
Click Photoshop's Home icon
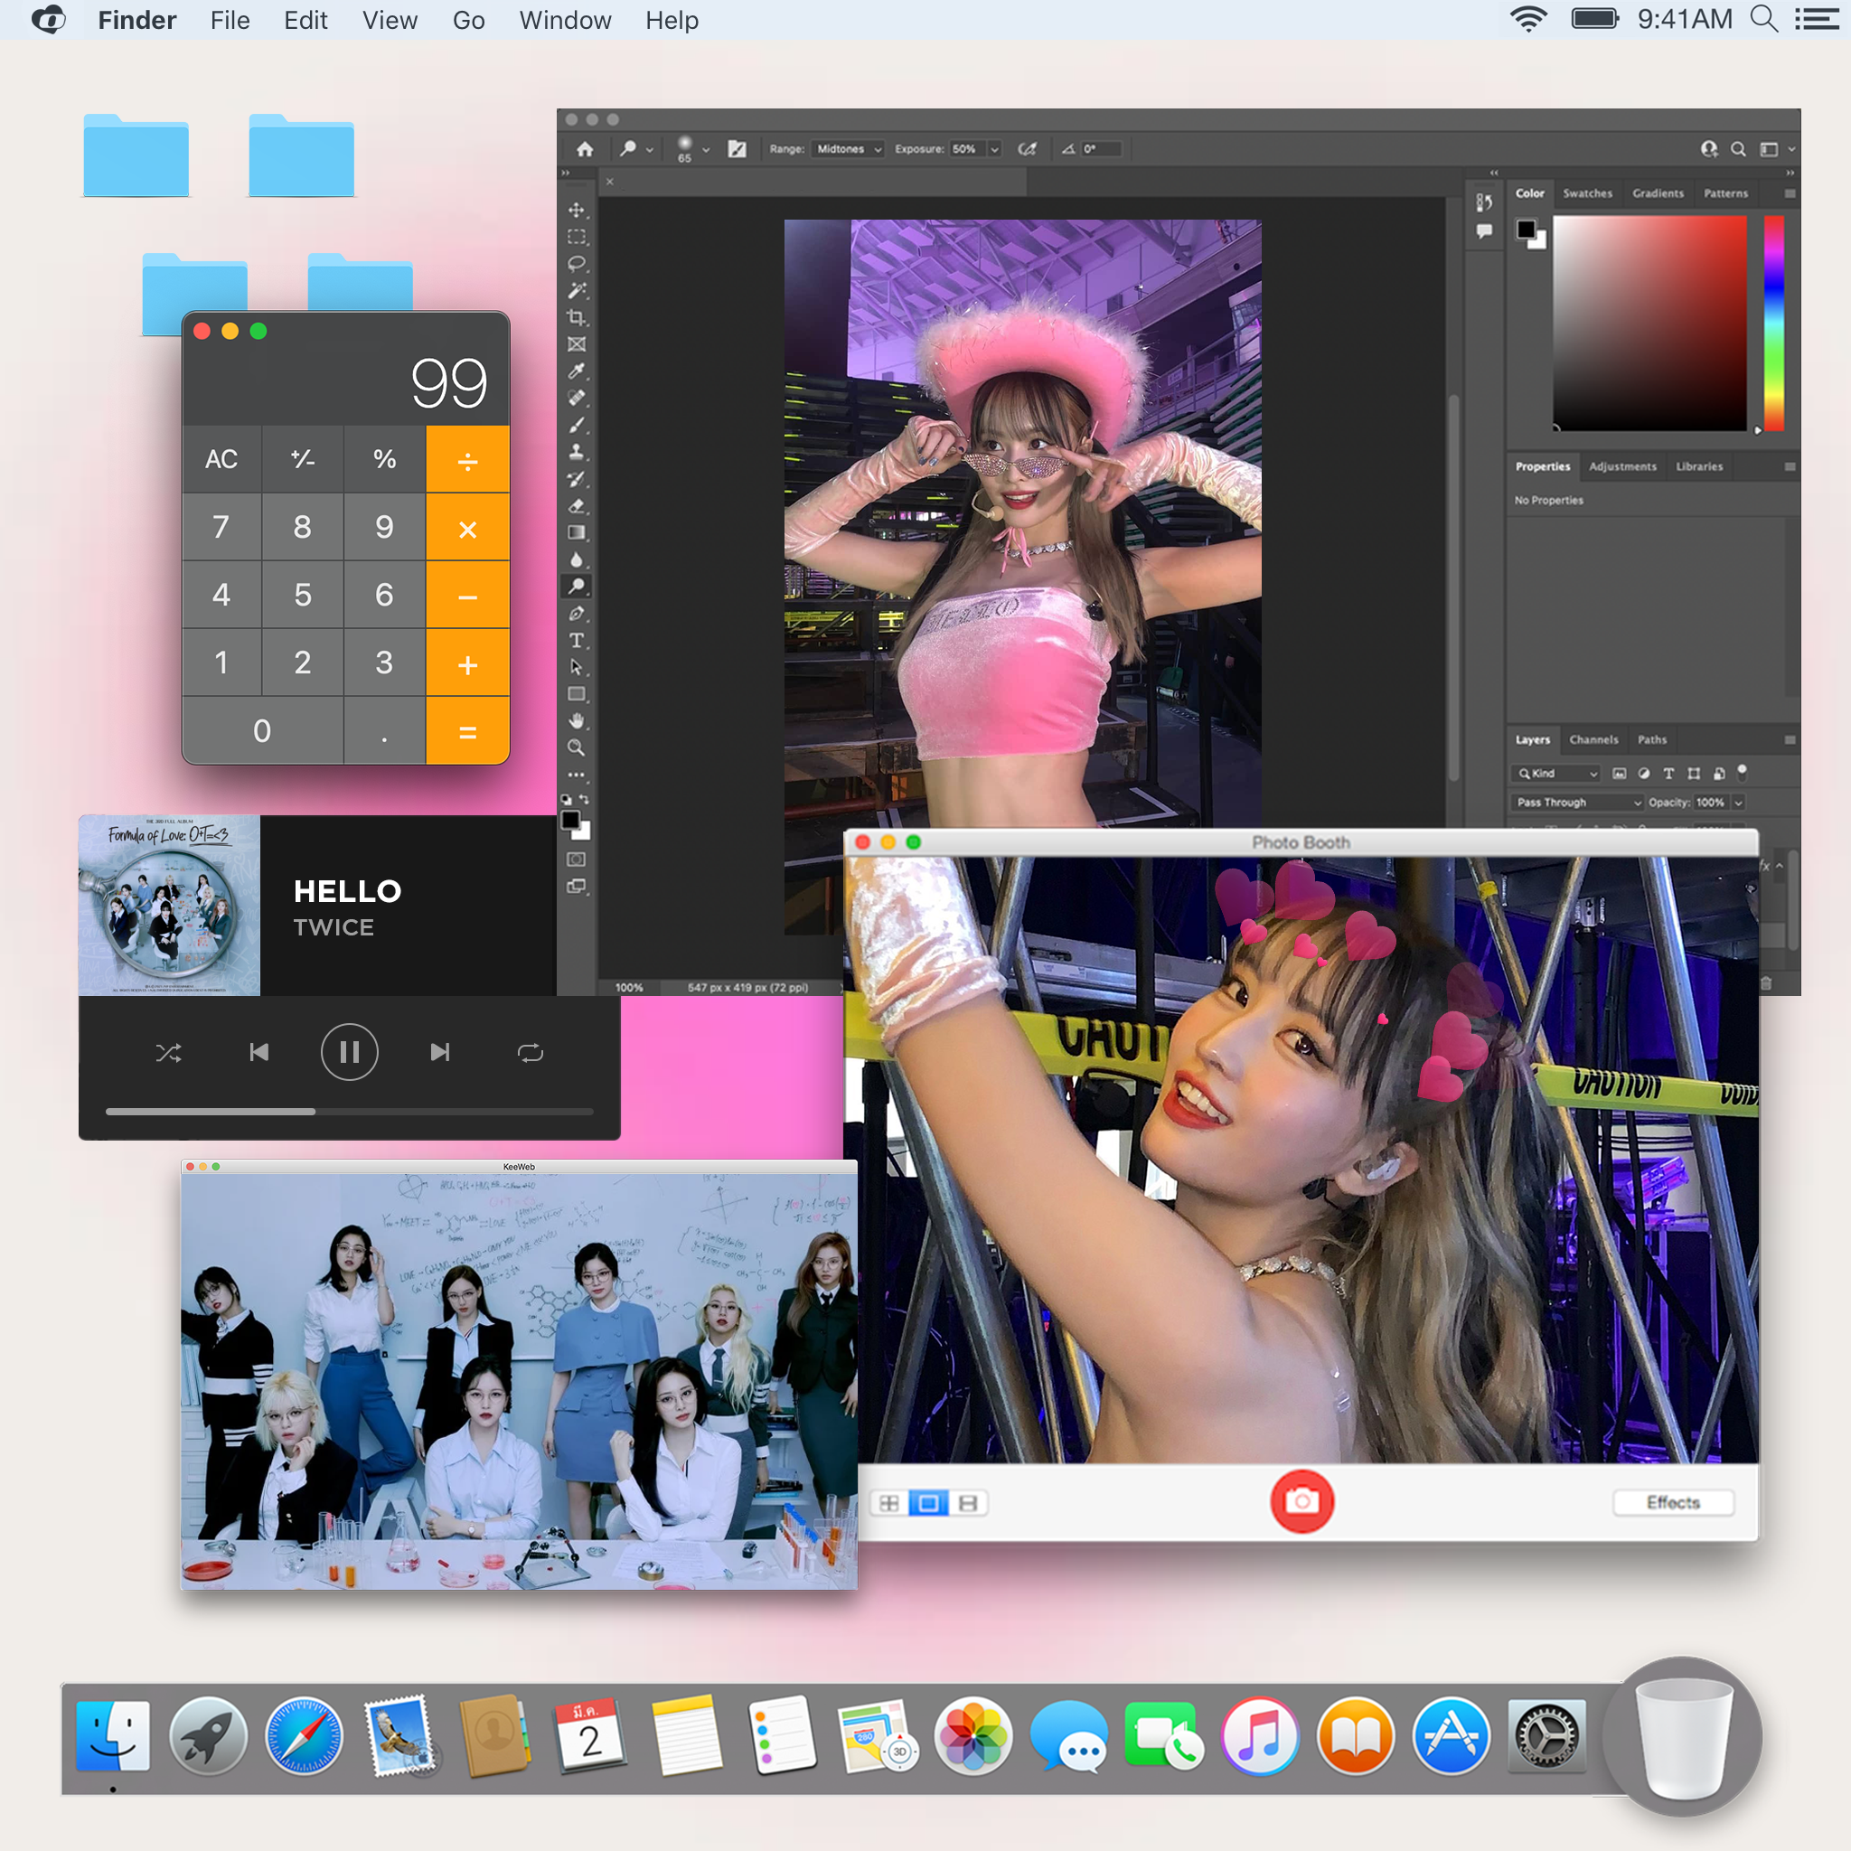click(585, 148)
